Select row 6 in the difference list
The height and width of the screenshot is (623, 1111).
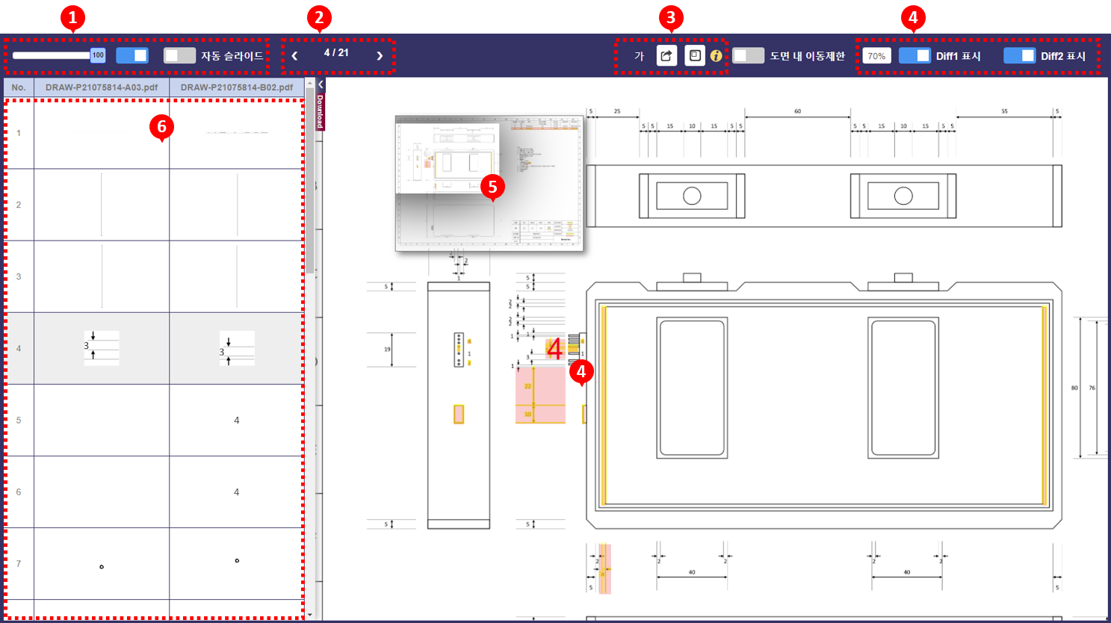pos(154,492)
